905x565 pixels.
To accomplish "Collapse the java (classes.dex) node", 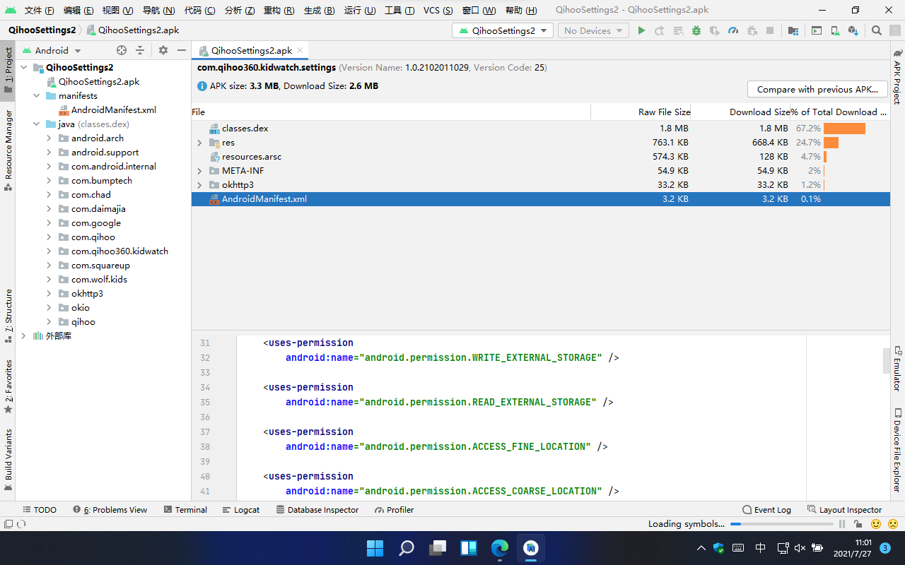I will coord(36,124).
